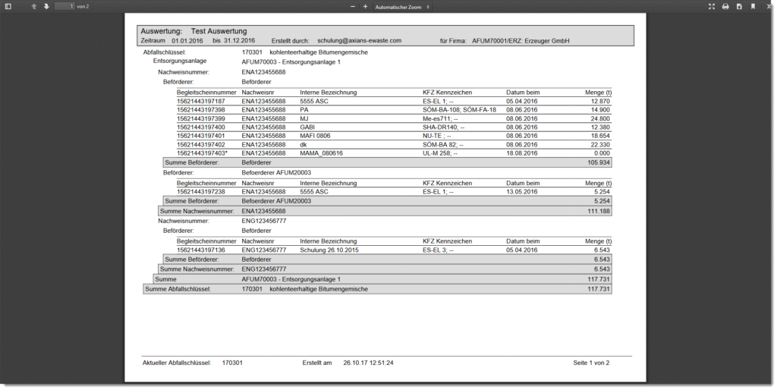Zoom in with the plus button
The width and height of the screenshot is (777, 390).
365,6
